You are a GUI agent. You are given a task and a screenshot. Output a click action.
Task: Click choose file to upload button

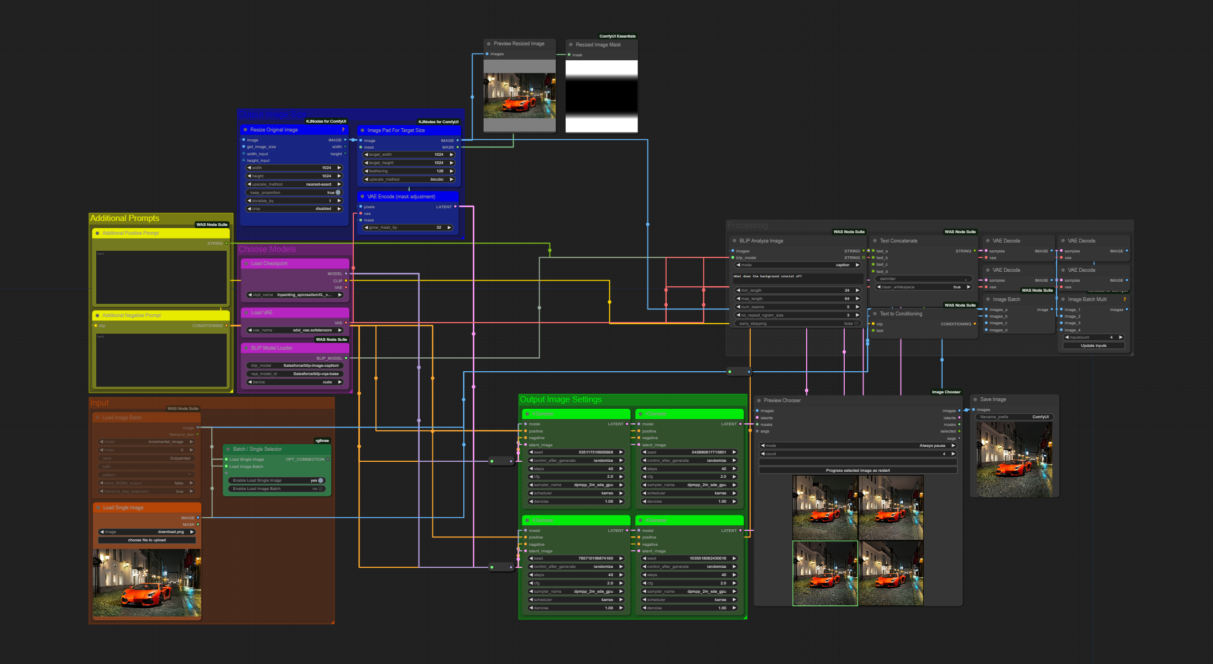(147, 540)
